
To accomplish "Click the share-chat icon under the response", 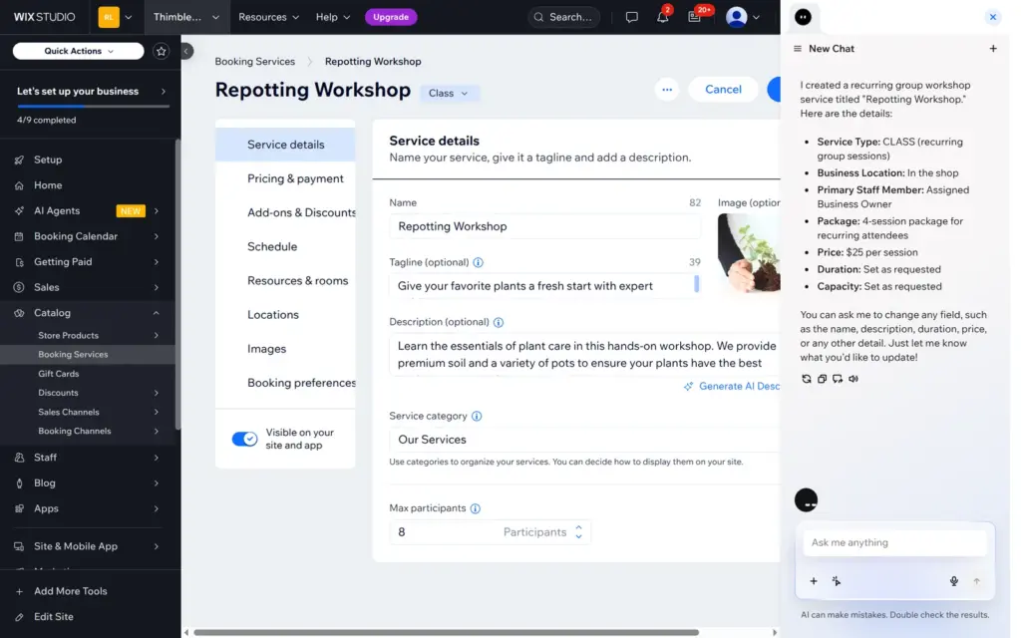I will (x=838, y=379).
